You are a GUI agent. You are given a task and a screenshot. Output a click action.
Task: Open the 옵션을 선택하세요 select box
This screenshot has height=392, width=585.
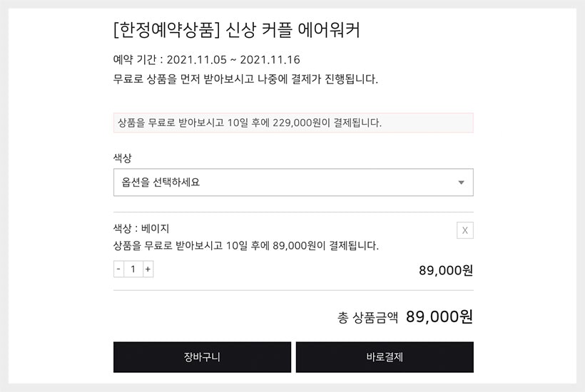pyautogui.click(x=285, y=182)
